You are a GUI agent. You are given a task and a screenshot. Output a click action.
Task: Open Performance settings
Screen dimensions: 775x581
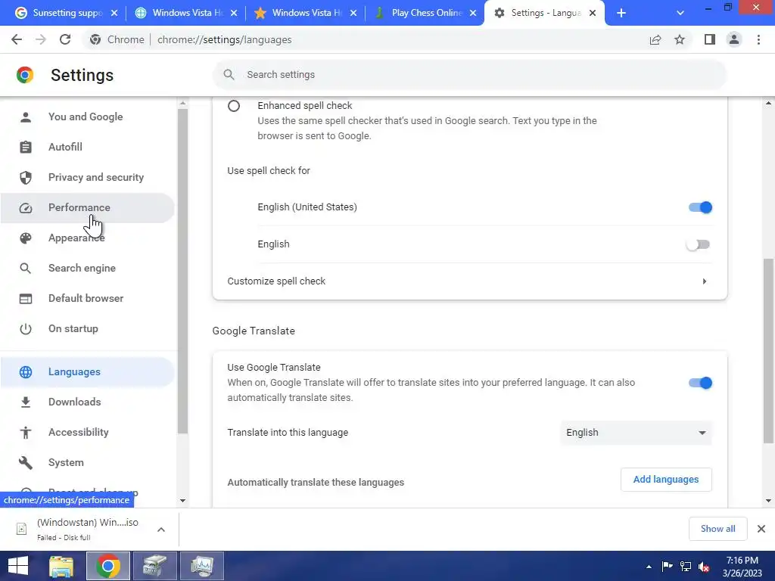click(x=87, y=207)
